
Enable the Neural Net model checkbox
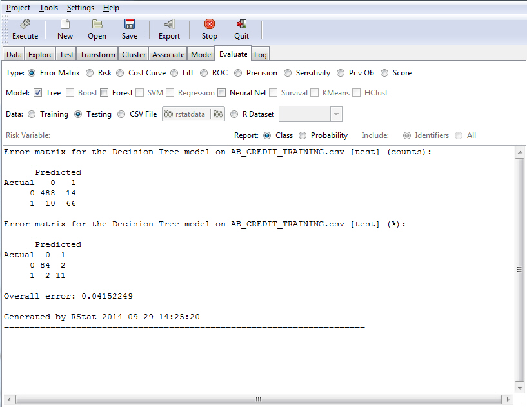click(221, 93)
